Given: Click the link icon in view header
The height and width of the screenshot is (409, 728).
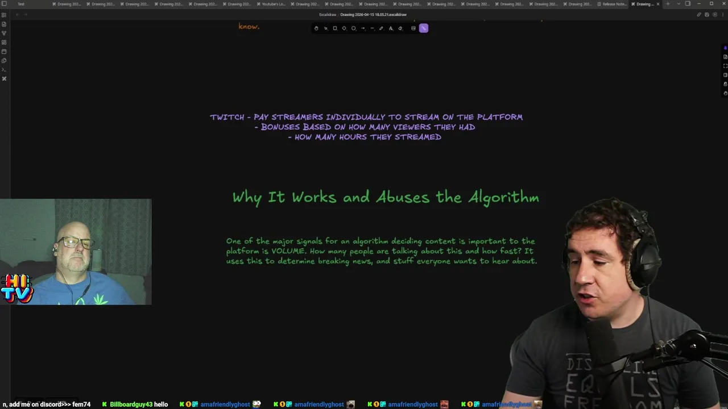Looking at the screenshot, I should [699, 14].
